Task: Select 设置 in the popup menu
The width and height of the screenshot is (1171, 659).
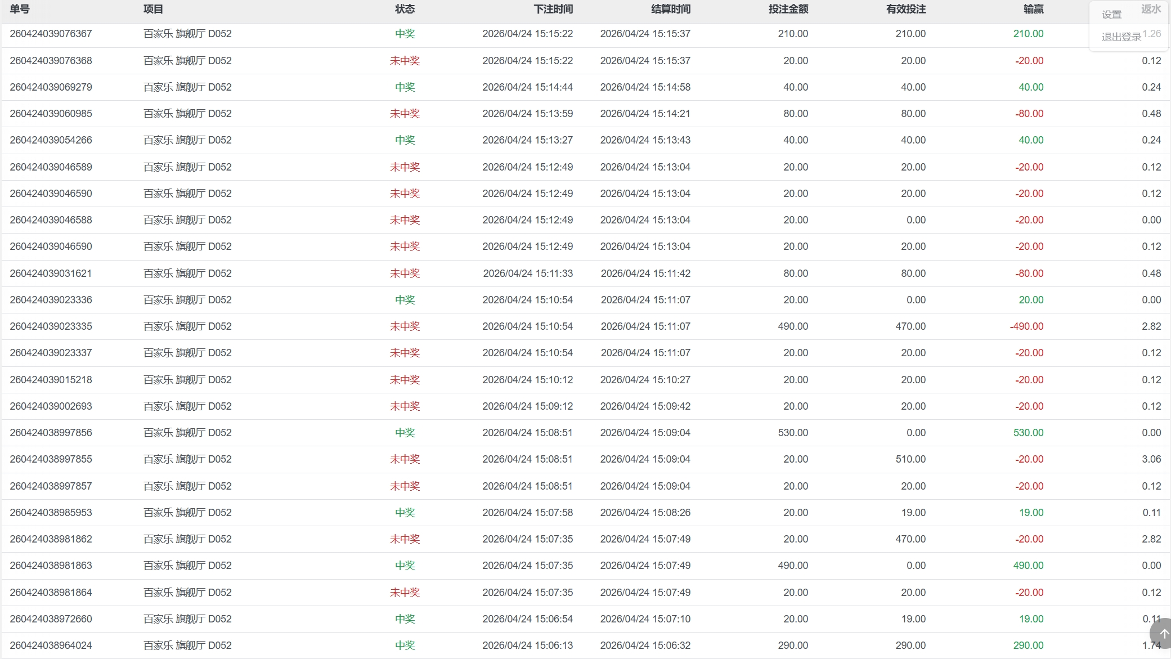Action: (x=1111, y=15)
